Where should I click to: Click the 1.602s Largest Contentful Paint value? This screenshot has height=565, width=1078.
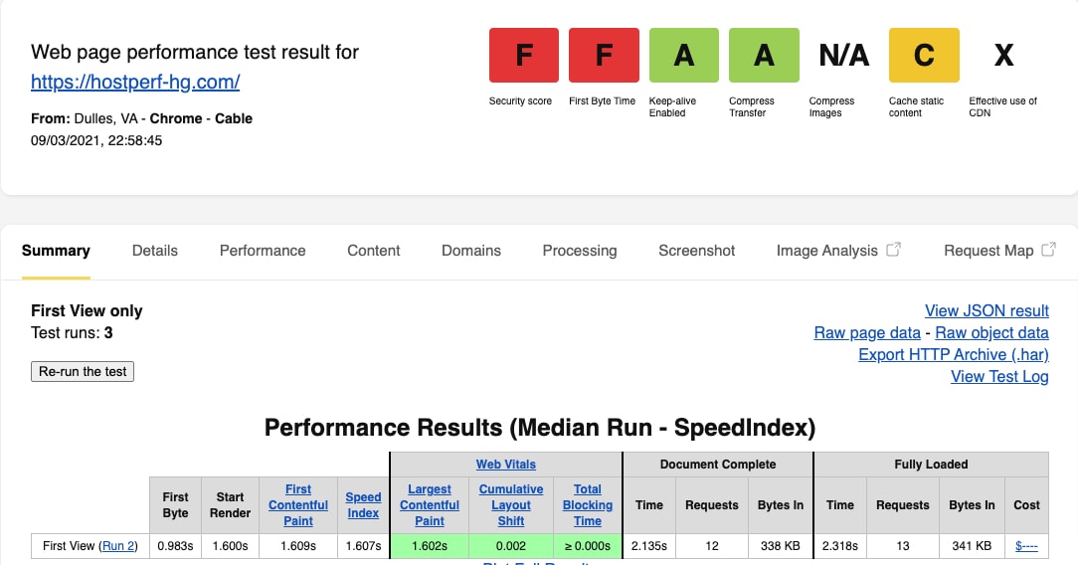[429, 546]
